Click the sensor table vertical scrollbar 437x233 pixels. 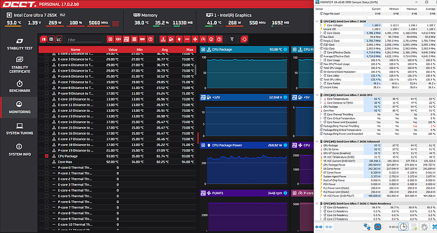(196, 69)
